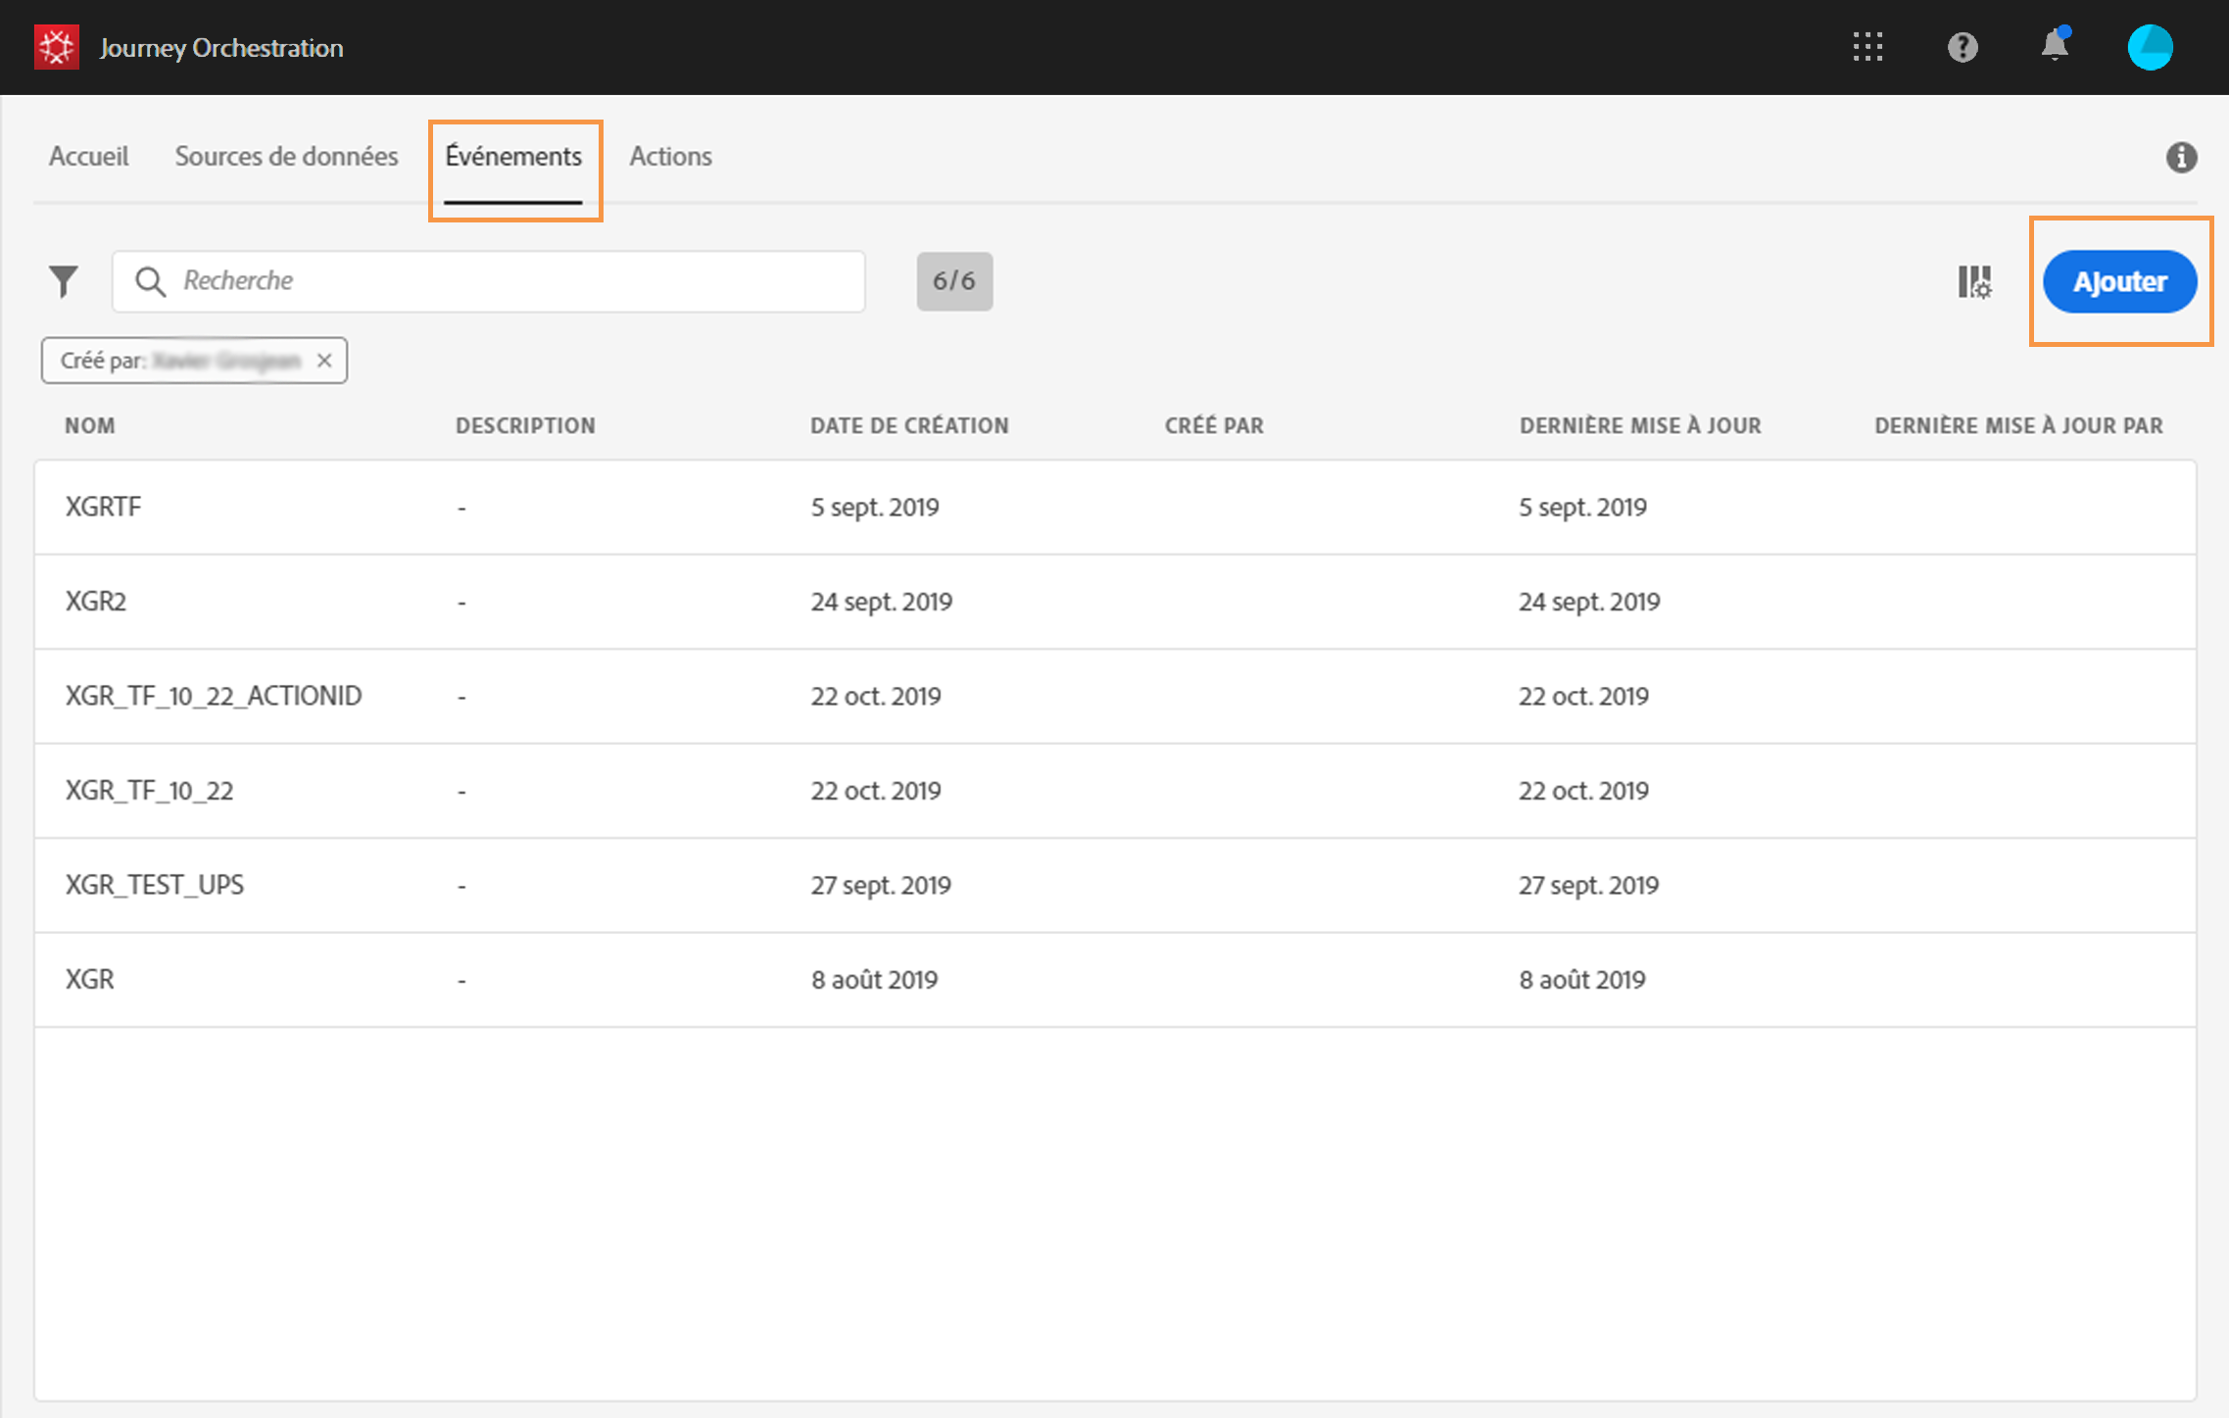Open the help question mark icon
Screen dimensions: 2229x1418
coord(1962,47)
